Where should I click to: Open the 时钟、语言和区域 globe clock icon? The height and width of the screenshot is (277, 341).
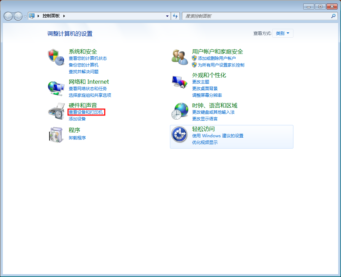pyautogui.click(x=179, y=111)
